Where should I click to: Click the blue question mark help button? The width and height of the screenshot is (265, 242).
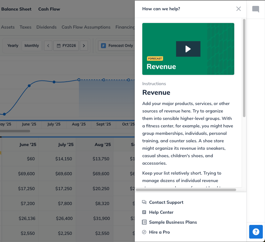256,232
